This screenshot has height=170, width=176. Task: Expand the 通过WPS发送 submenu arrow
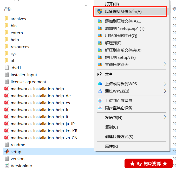click(165, 91)
